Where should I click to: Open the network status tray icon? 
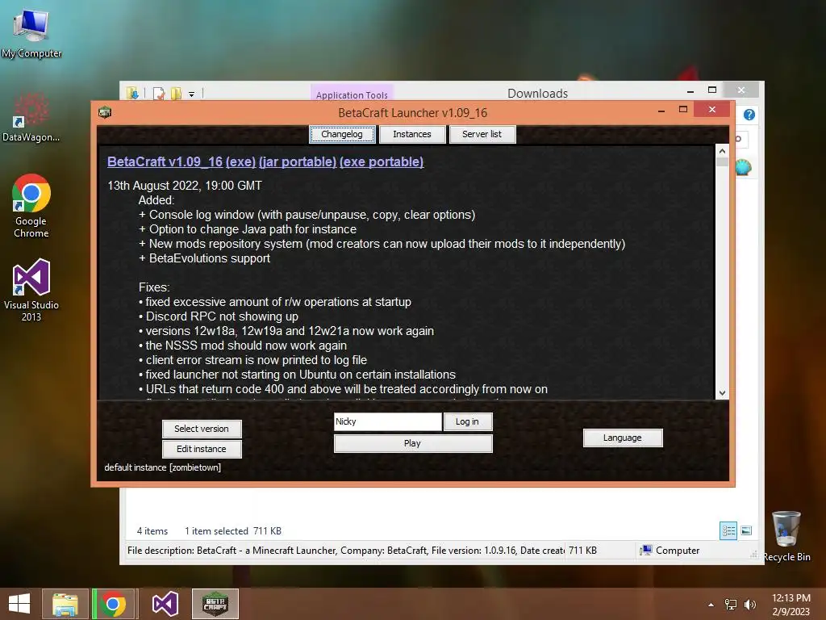pos(731,605)
